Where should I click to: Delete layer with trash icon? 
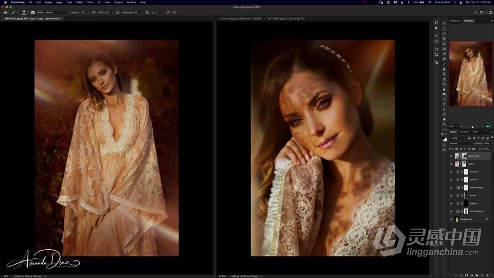(487, 275)
